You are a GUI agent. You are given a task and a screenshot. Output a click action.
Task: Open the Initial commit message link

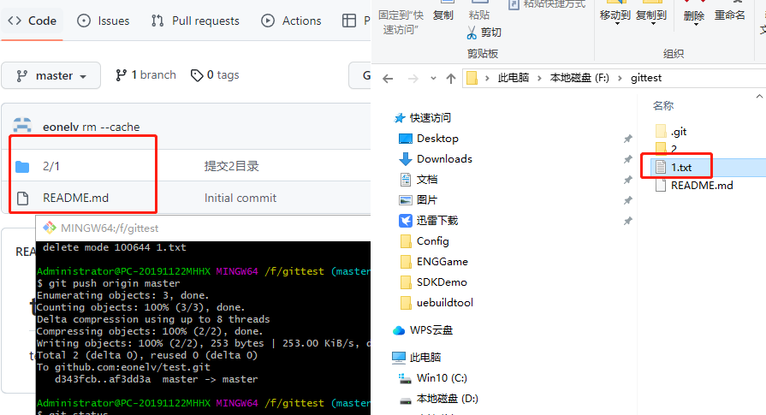[240, 198]
